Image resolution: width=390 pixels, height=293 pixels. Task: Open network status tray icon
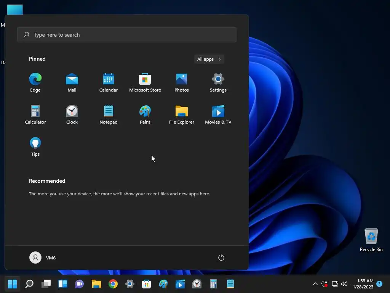335,284
